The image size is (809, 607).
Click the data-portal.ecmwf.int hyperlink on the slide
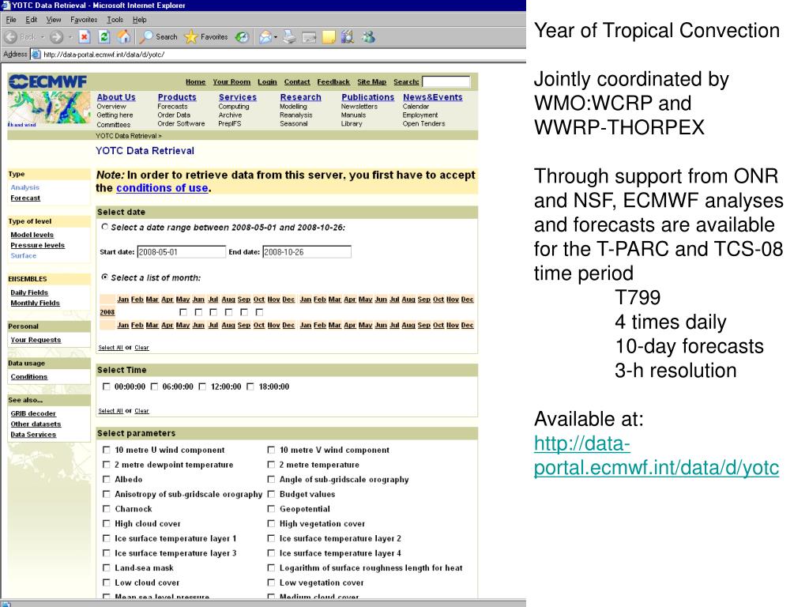point(657,456)
